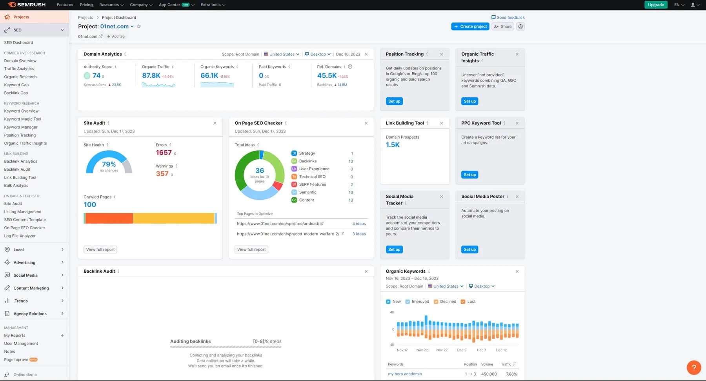Viewport: 706px width, 381px height.
Task: Open the Features menu
Action: tap(65, 5)
